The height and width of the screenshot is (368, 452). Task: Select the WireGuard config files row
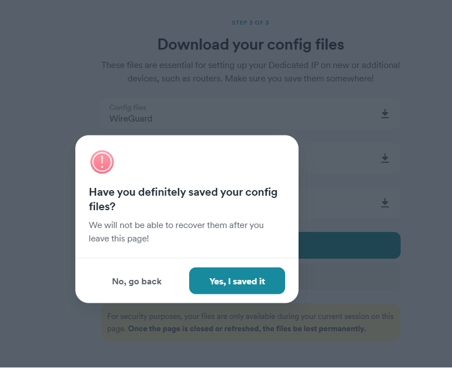click(x=250, y=113)
